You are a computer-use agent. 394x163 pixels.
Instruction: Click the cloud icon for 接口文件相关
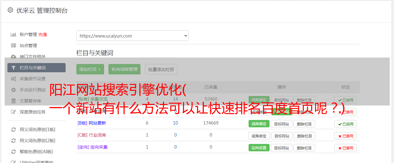pos(13,57)
